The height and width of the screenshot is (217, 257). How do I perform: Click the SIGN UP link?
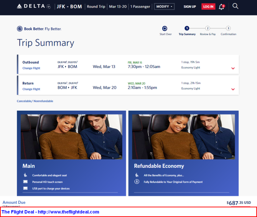point(189,7)
